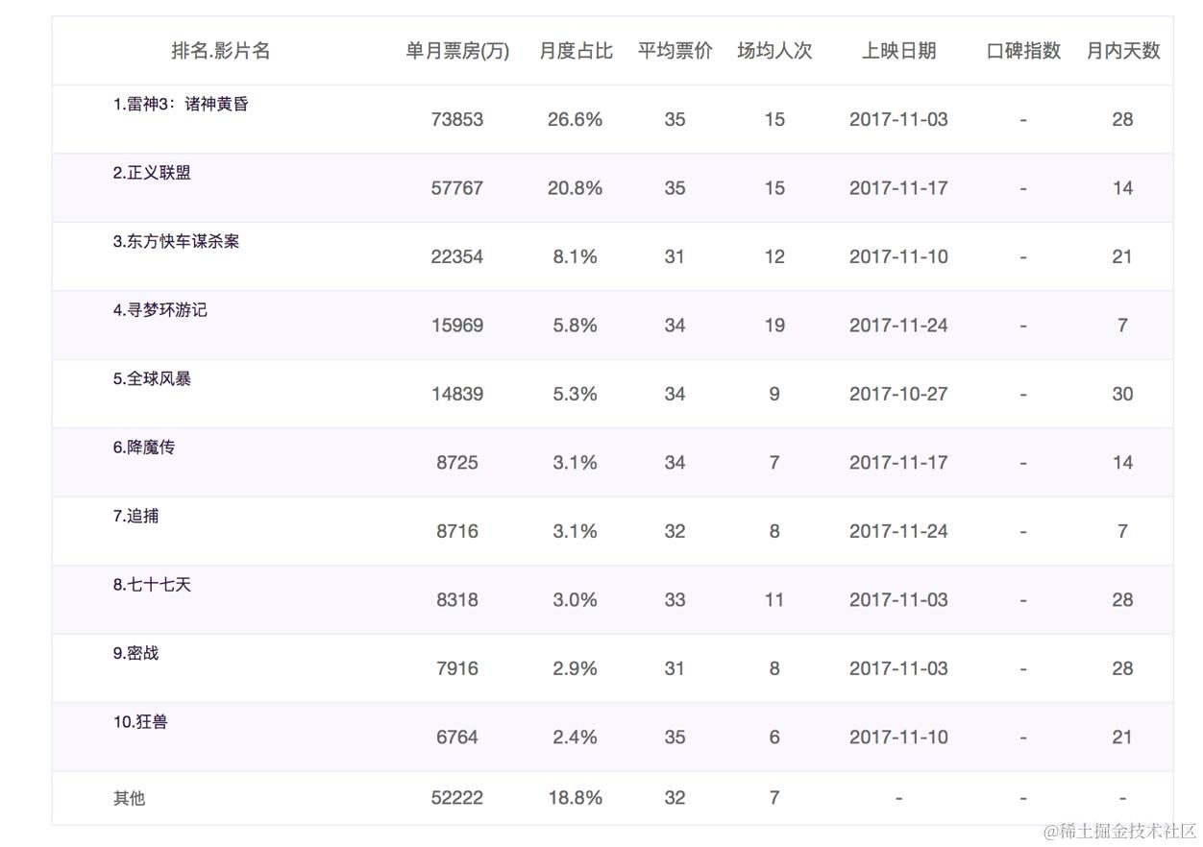Click box office value 8725
Image resolution: width=1203 pixels, height=847 pixels.
pos(457,463)
